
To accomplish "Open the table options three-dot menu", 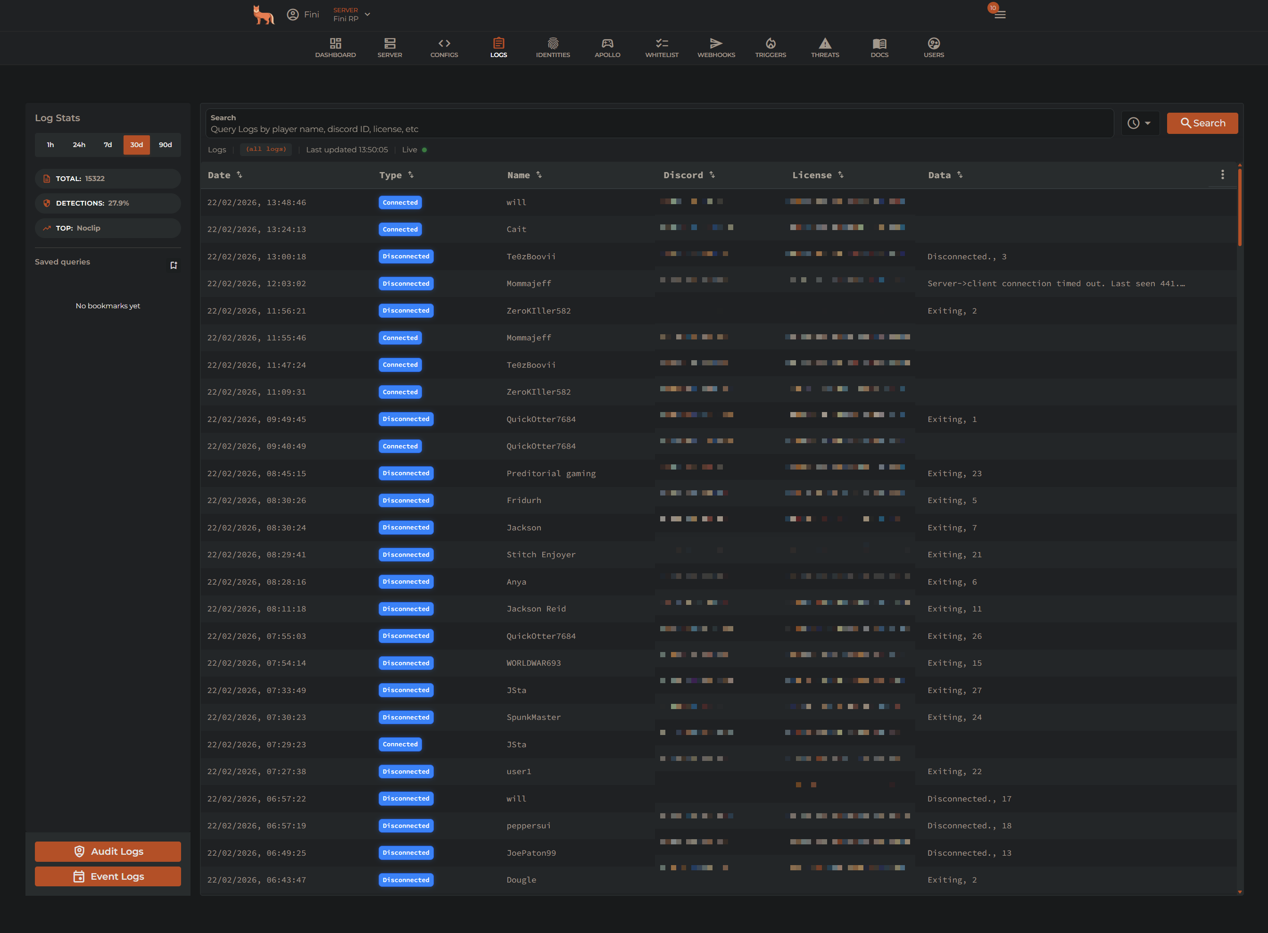I will (1222, 174).
